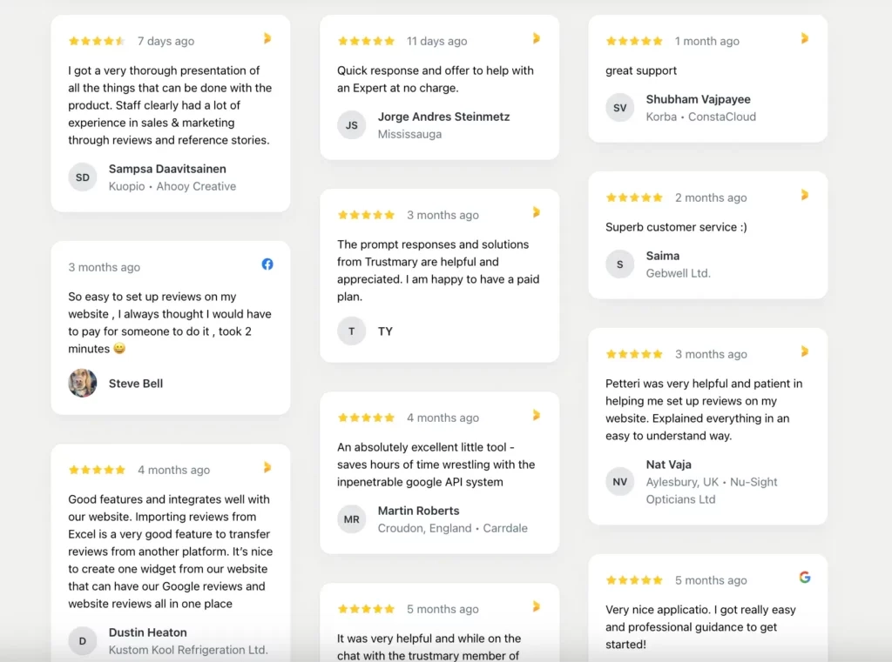The height and width of the screenshot is (662, 892).
Task: Click the Jorge Andres Steinmetz name
Action: tap(443, 117)
